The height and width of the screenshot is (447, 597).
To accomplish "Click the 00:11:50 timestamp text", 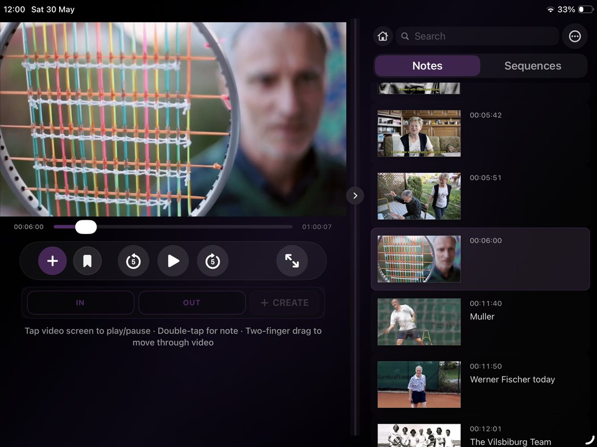I will [x=486, y=366].
